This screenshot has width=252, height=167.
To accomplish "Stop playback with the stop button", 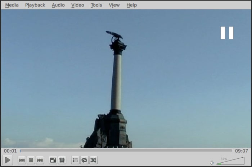I will [31, 160].
